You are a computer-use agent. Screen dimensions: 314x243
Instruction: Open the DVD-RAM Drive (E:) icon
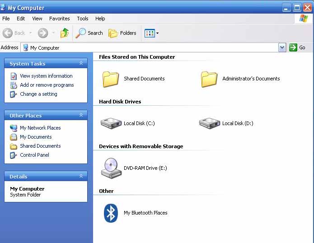[111, 168]
